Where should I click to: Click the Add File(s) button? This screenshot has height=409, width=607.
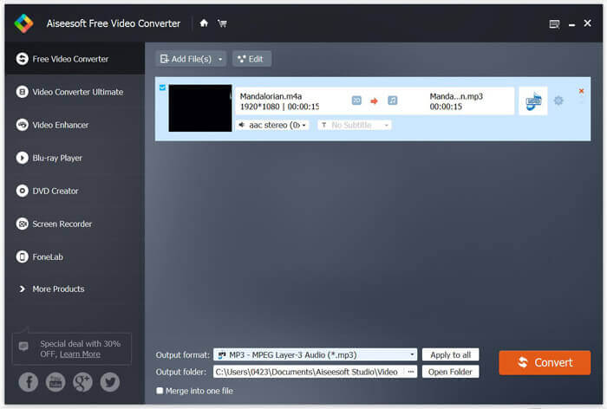point(186,59)
